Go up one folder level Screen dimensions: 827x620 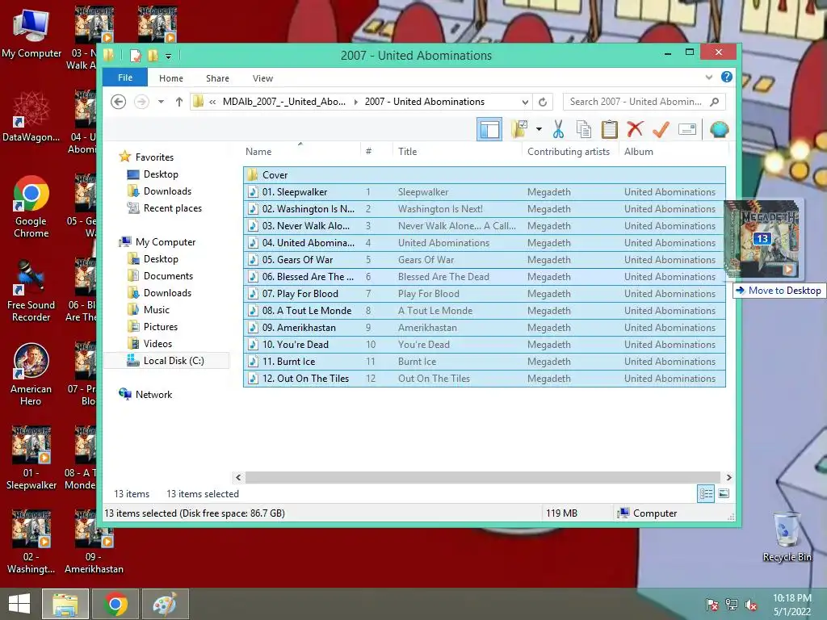178,101
